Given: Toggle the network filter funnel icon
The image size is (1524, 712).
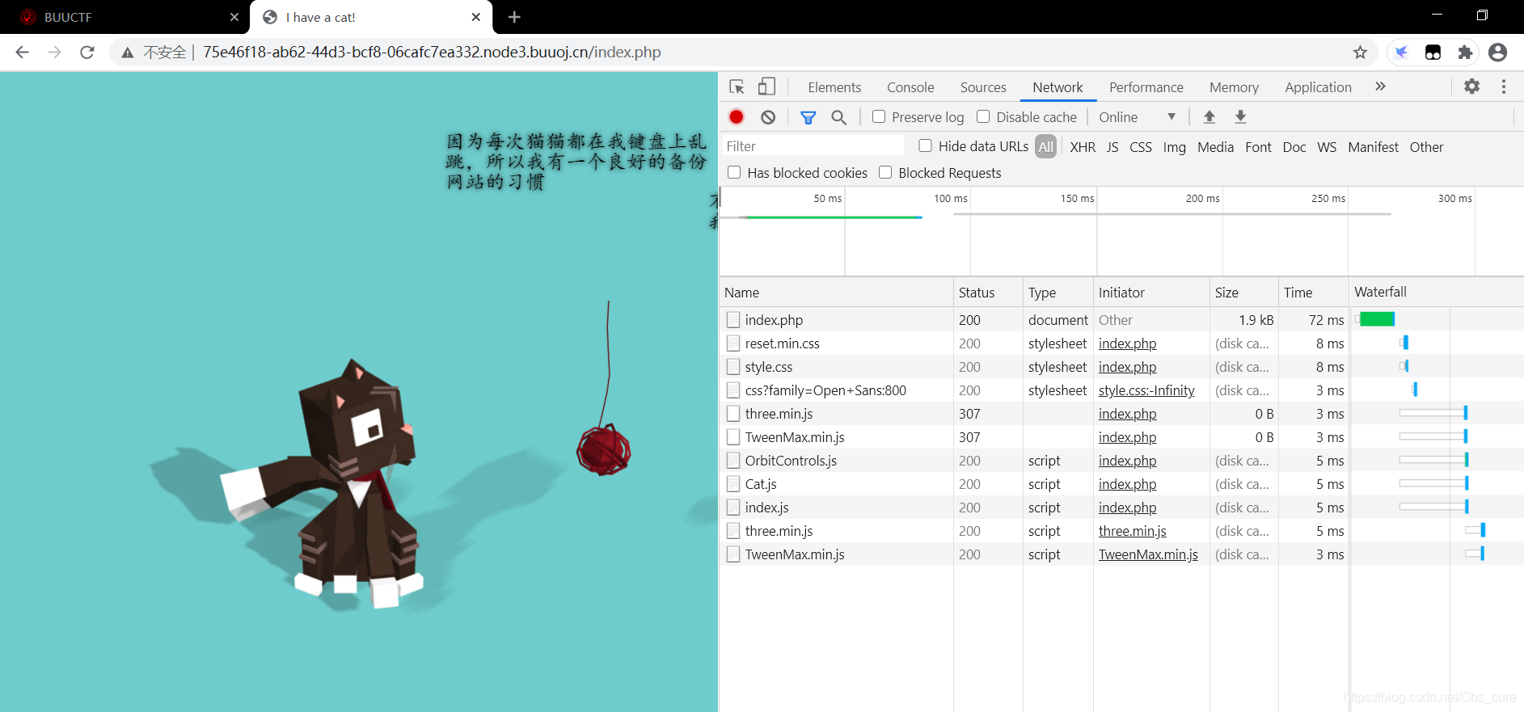Looking at the screenshot, I should tap(808, 117).
